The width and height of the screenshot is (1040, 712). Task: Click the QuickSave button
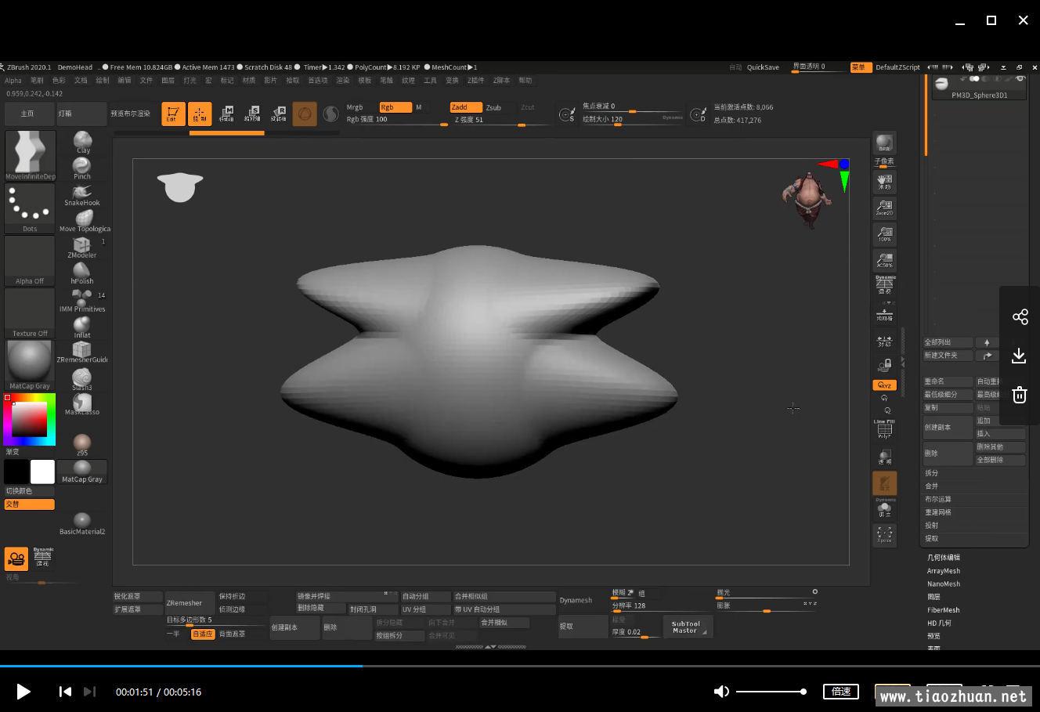point(763,67)
